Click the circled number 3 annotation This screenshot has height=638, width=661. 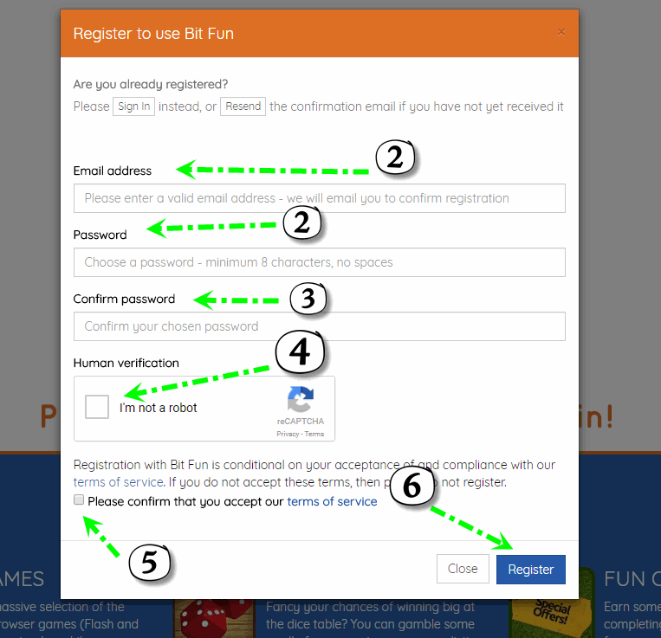click(x=308, y=299)
